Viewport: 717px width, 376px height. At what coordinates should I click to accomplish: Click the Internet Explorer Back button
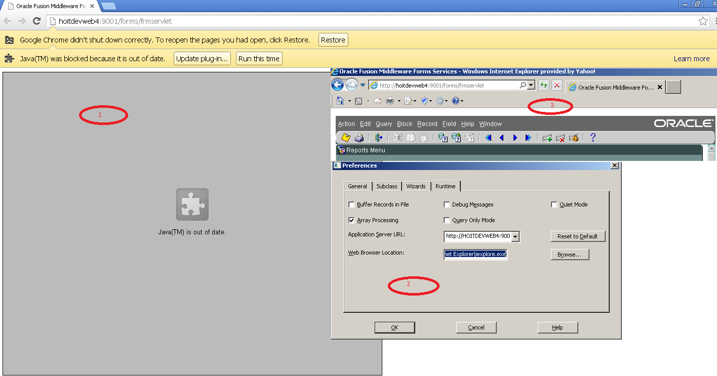tap(338, 85)
